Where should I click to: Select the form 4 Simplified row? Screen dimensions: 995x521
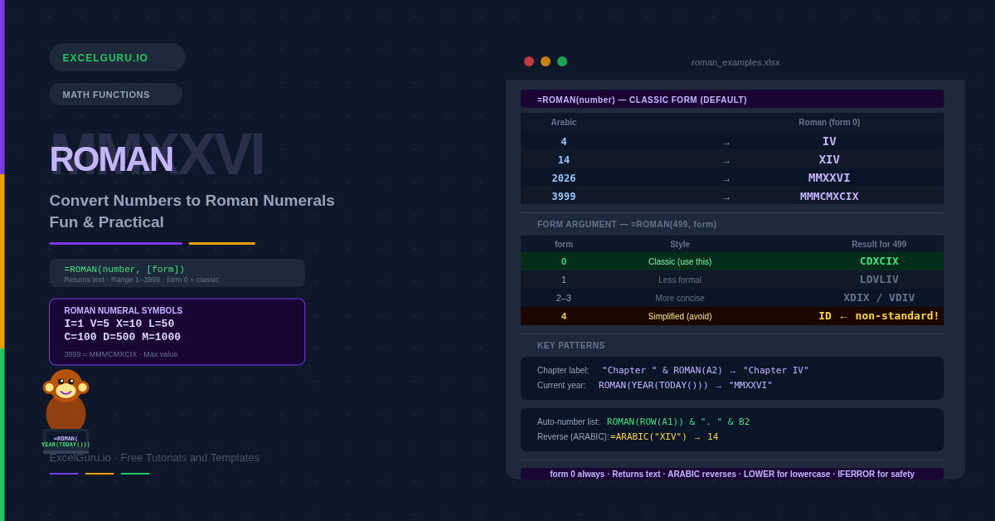click(x=731, y=316)
